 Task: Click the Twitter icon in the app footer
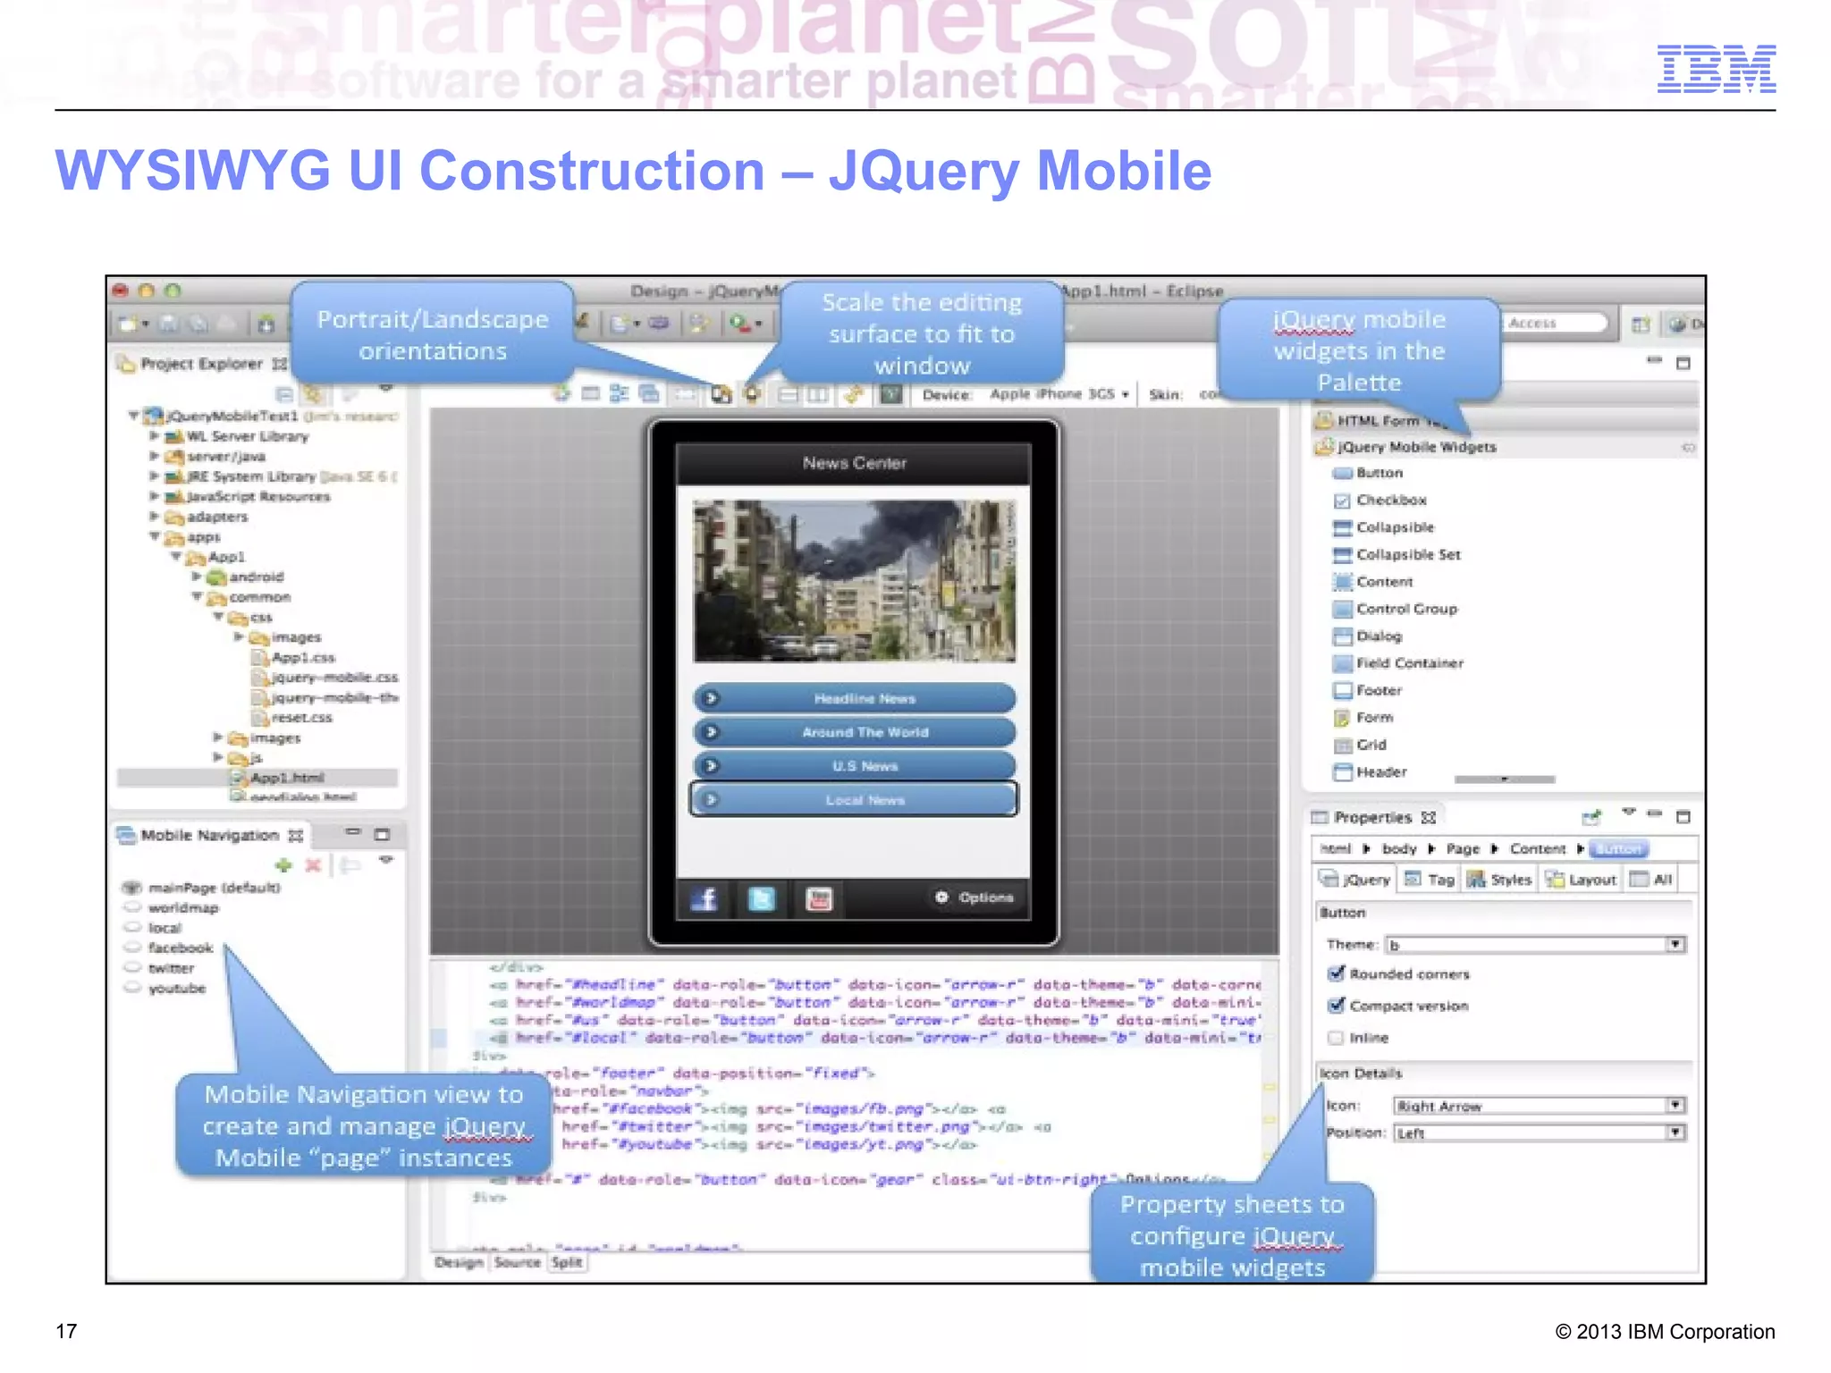(761, 898)
